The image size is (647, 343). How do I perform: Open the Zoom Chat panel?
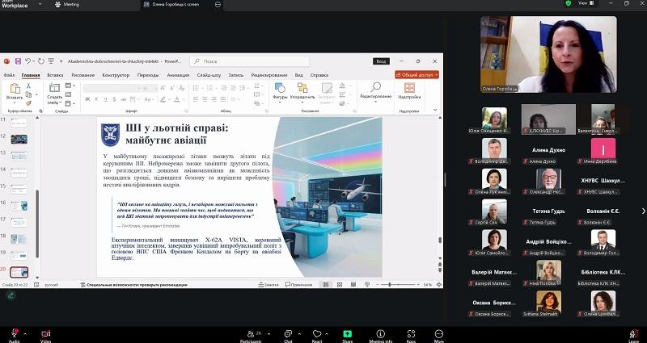[x=288, y=332]
